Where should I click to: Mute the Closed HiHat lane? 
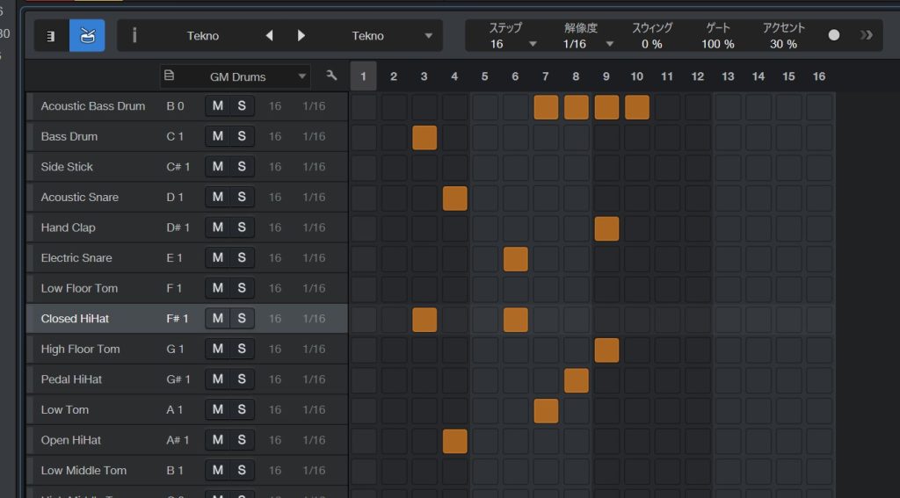pos(217,319)
